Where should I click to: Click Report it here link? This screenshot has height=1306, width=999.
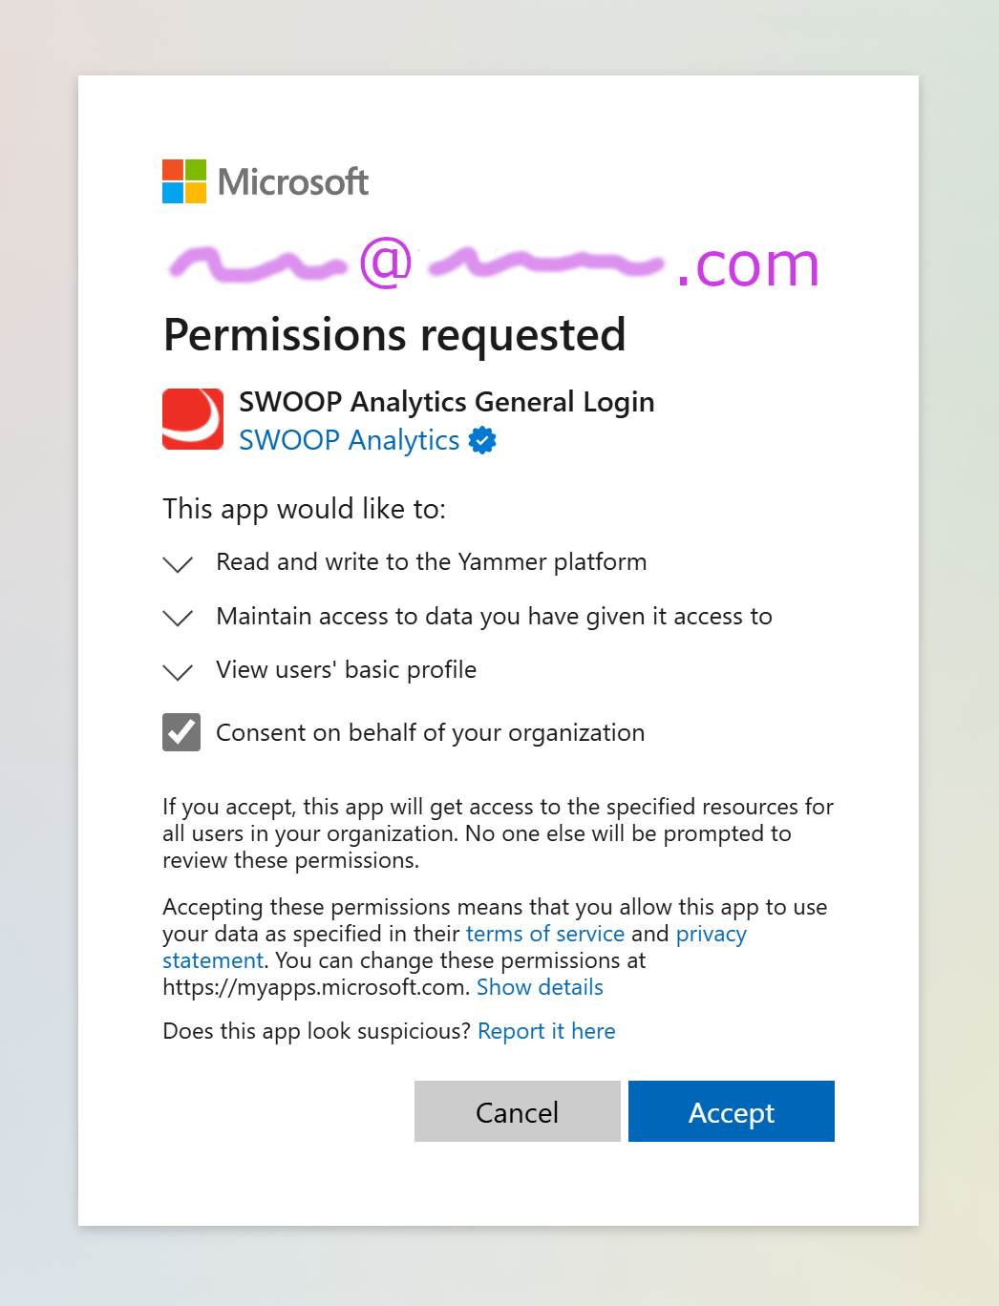546,1031
